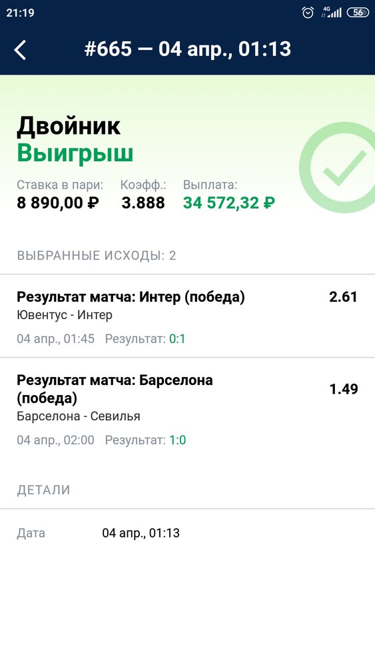Open the Интер (победа) selection row

coord(187,316)
